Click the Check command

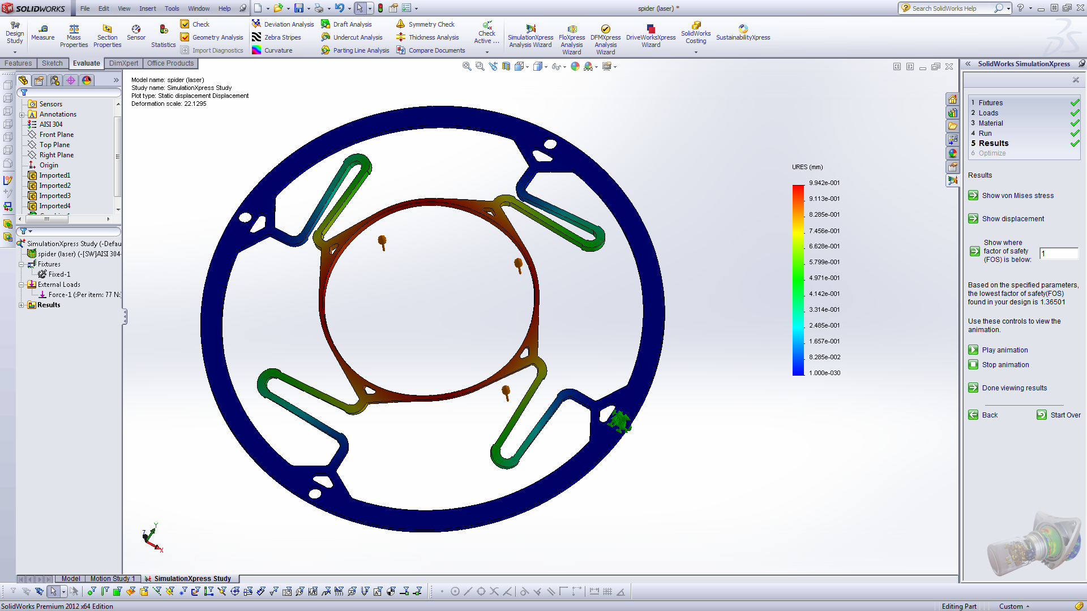(x=195, y=24)
